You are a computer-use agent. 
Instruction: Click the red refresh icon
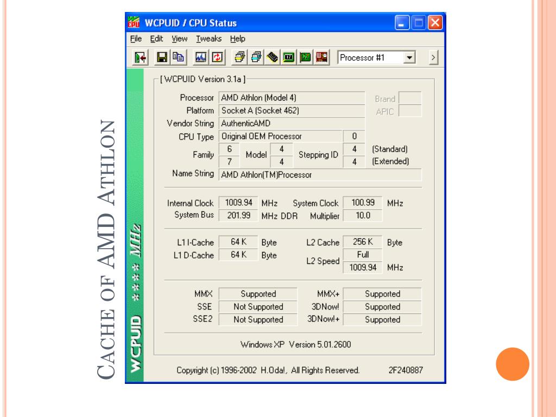tap(217, 58)
